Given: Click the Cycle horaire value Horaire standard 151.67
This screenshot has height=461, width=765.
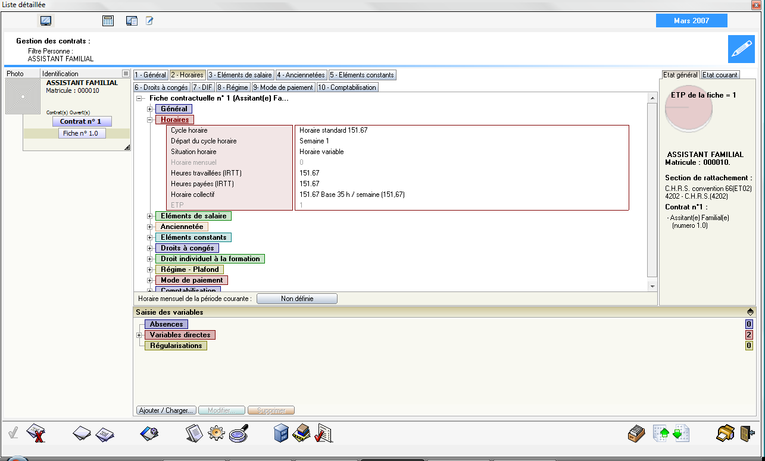Looking at the screenshot, I should pos(333,130).
